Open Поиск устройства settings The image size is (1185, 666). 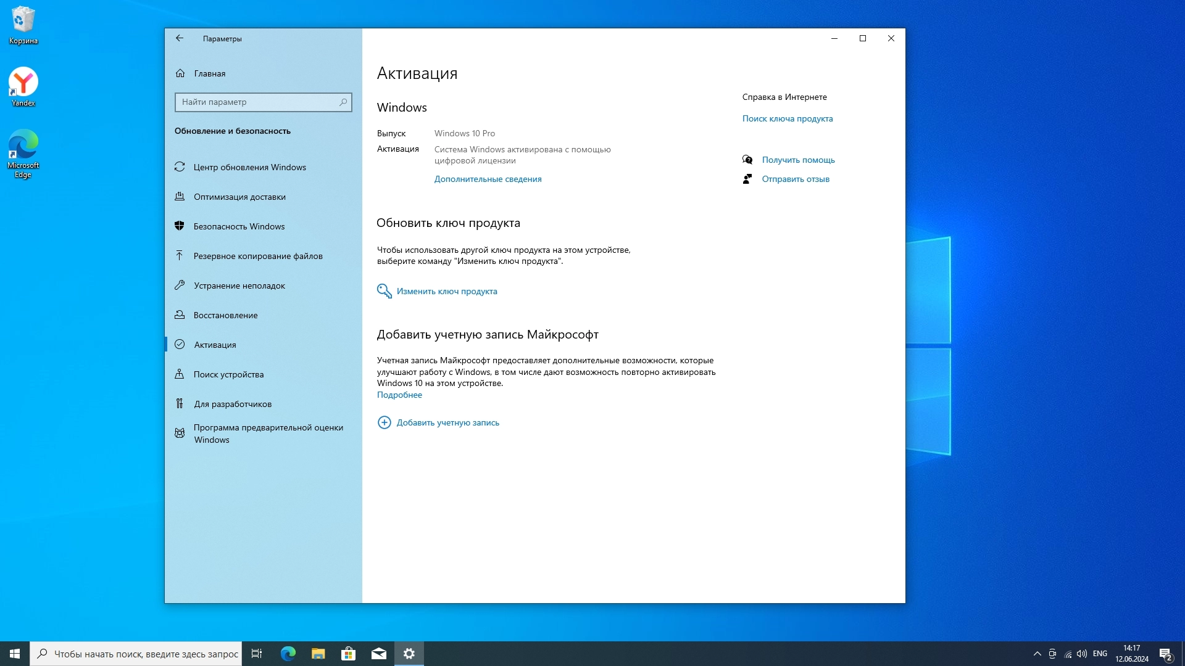click(x=228, y=374)
